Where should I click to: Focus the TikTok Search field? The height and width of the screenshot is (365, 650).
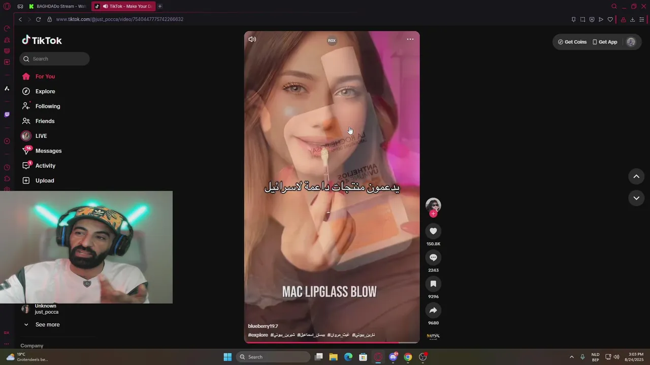(54, 59)
